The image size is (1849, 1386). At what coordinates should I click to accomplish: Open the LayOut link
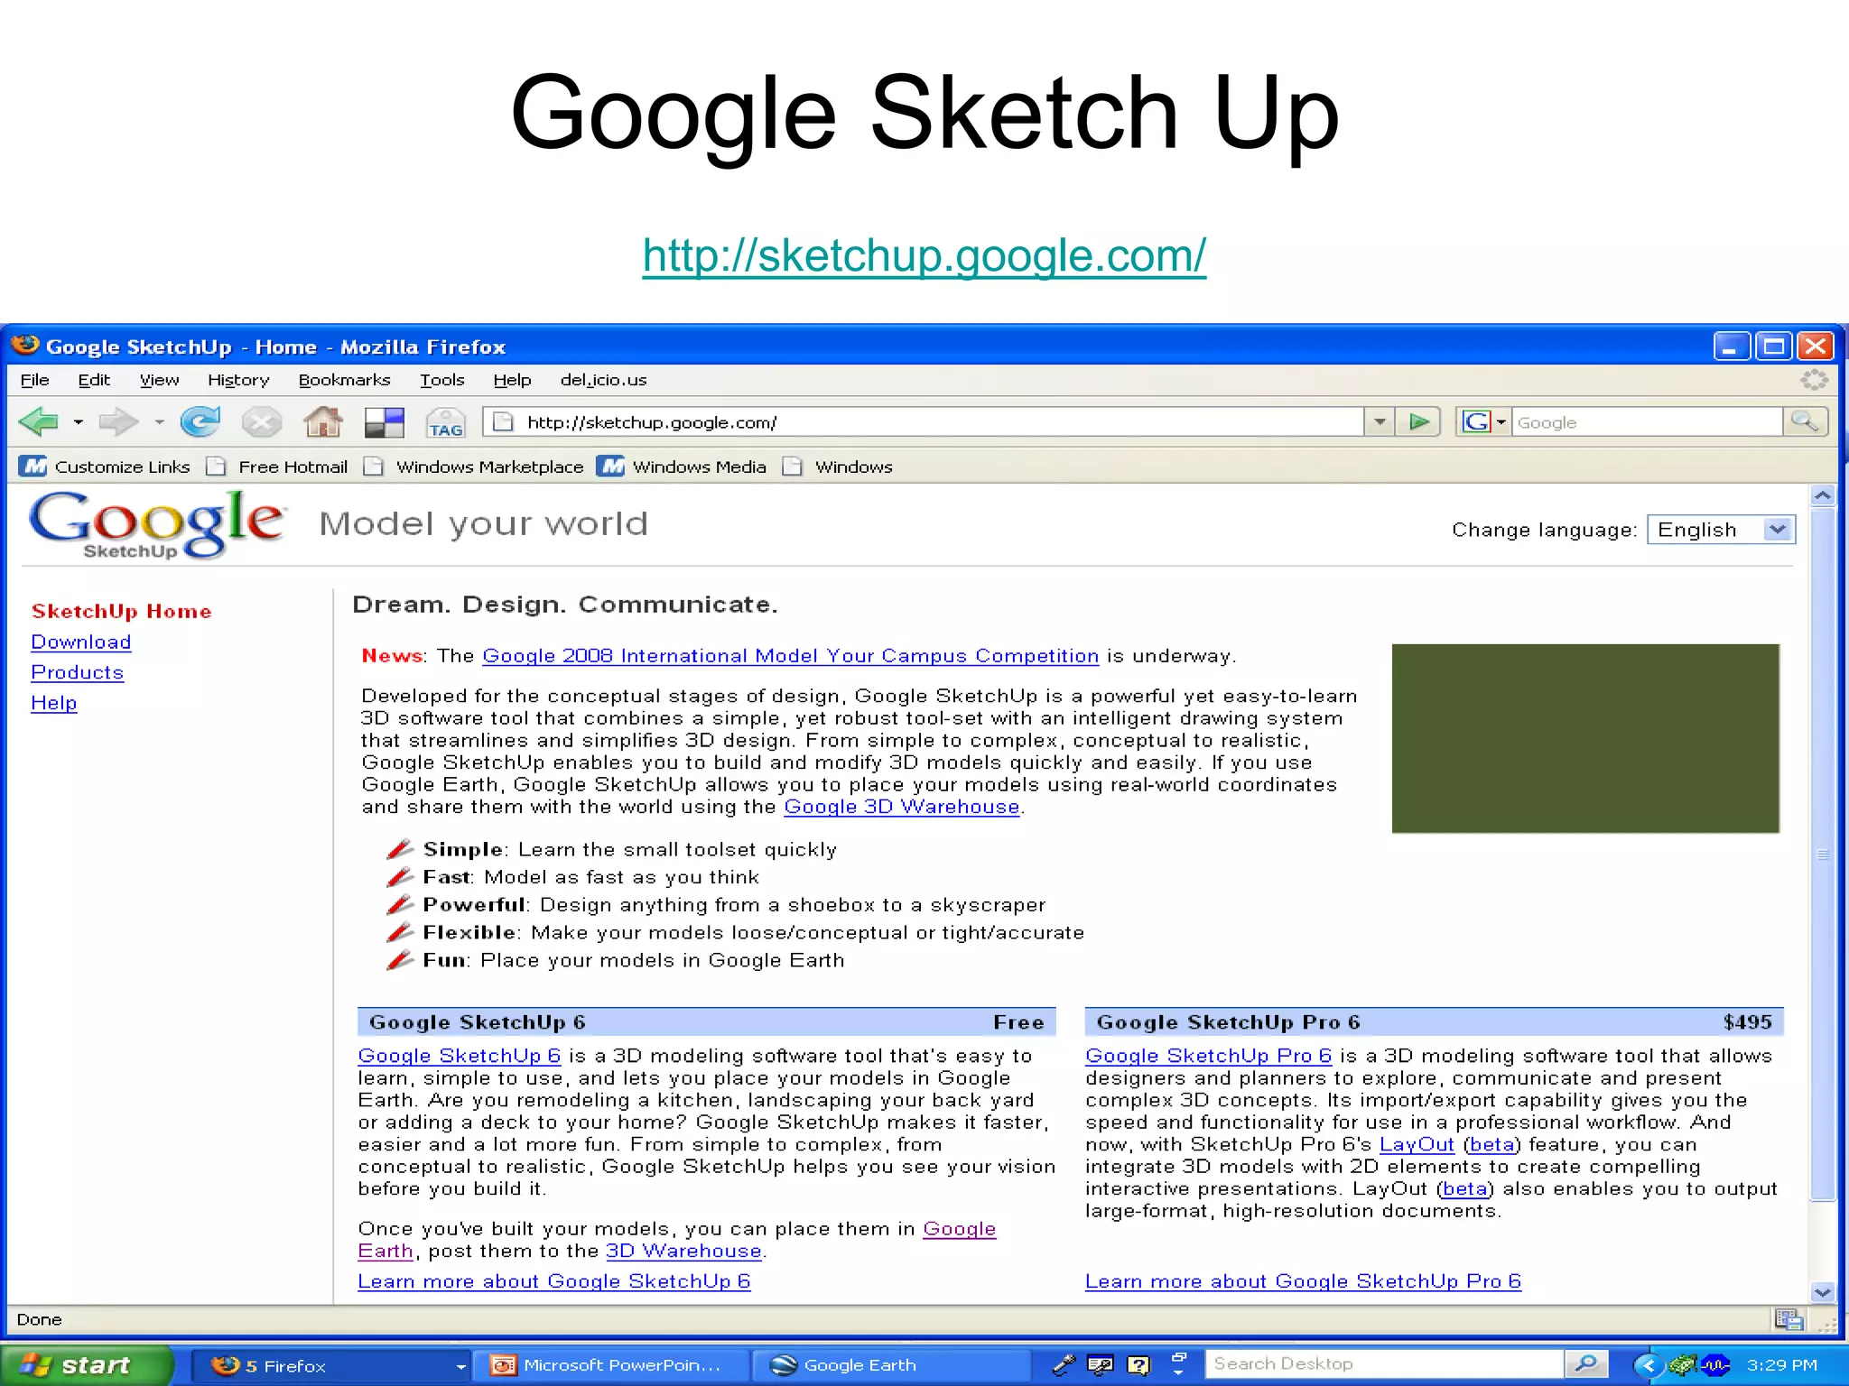[x=1417, y=1144]
